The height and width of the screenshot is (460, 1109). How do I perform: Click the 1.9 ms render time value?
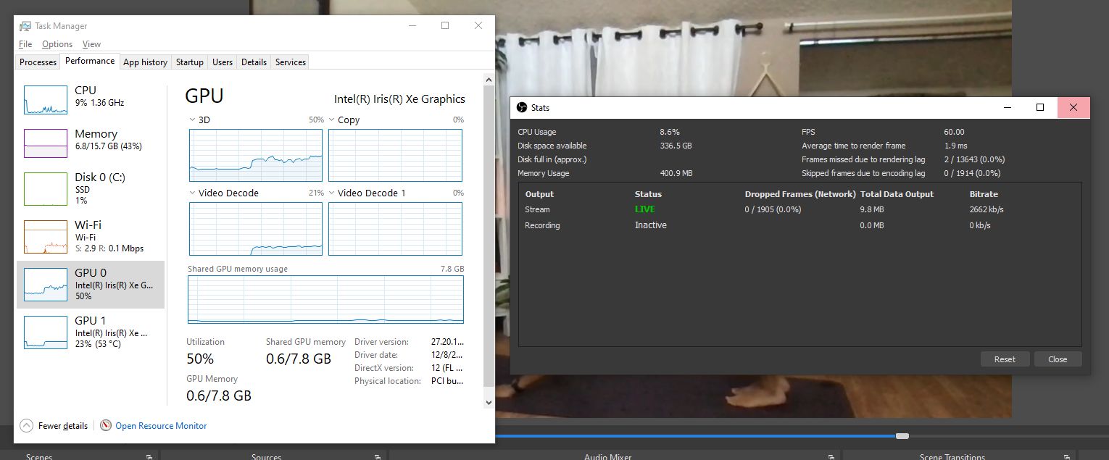[x=955, y=146]
